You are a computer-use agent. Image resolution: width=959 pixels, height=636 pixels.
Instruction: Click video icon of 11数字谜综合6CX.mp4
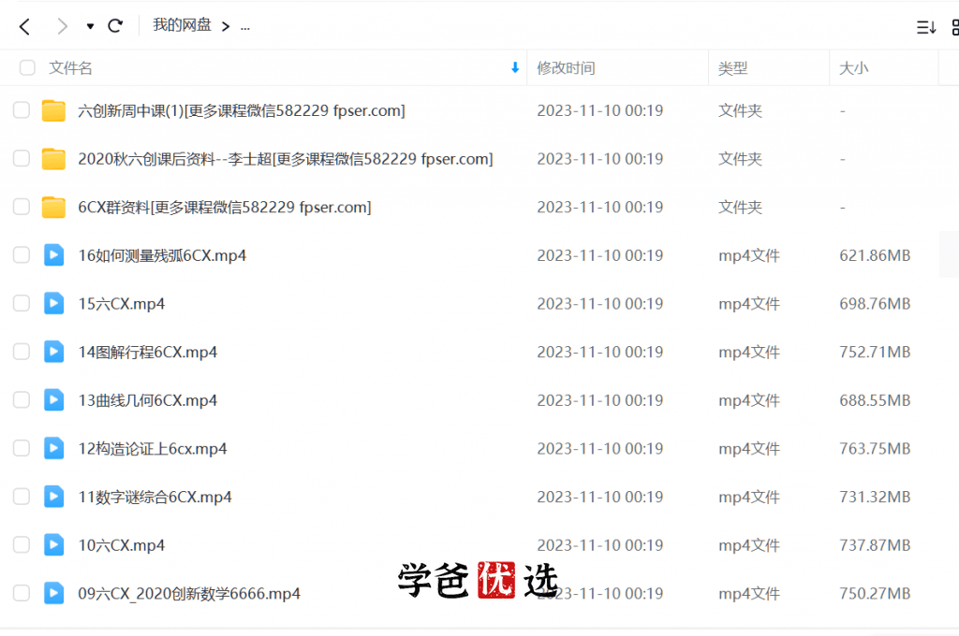point(53,496)
